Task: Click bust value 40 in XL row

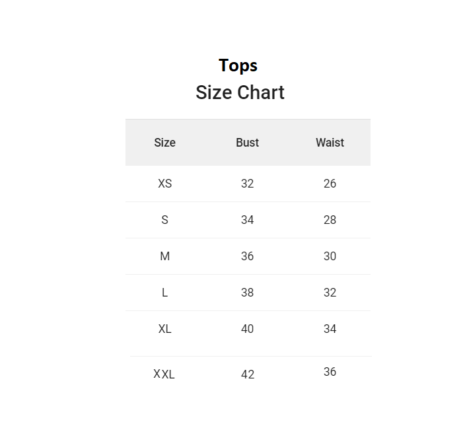Action: point(247,329)
